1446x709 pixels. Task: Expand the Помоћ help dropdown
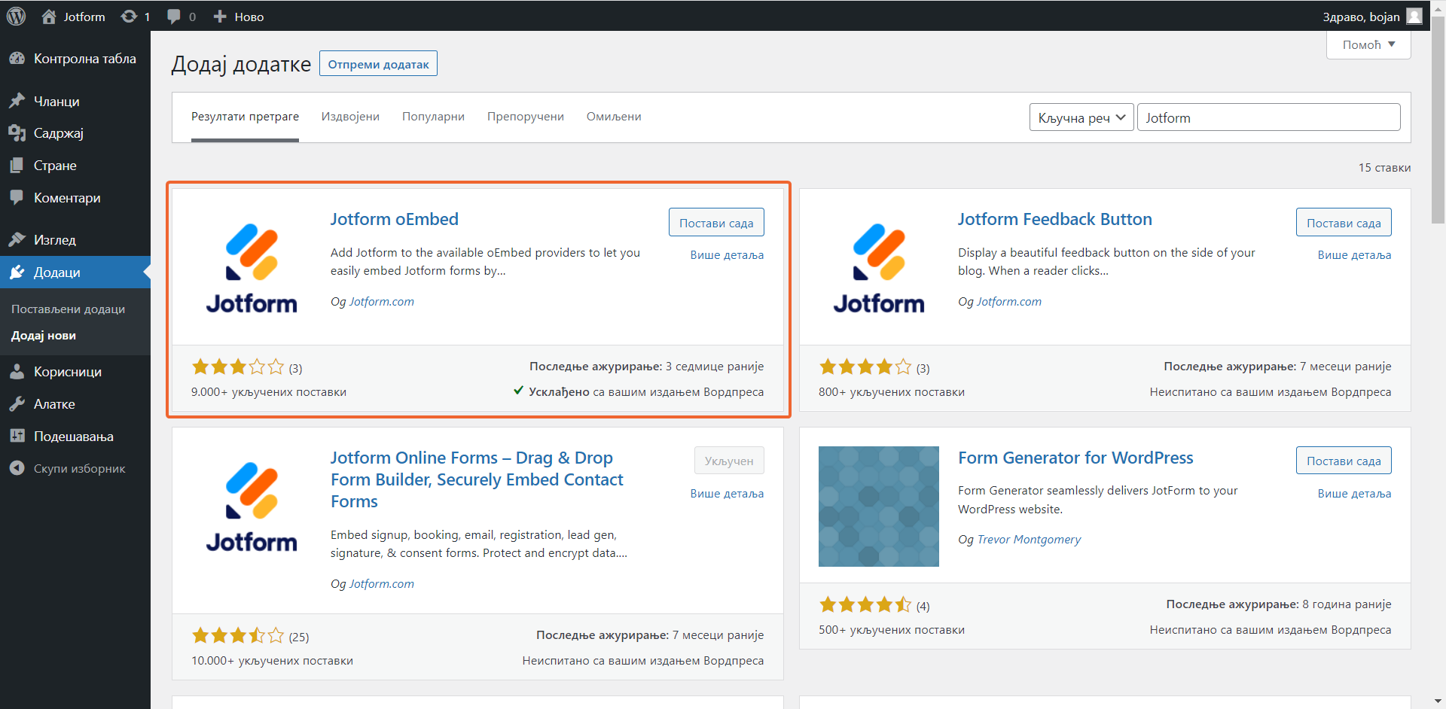(1368, 45)
